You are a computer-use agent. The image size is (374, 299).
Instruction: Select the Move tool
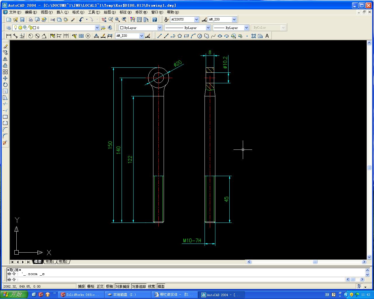5,78
